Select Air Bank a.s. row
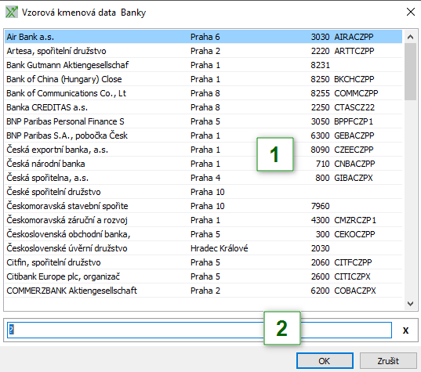This screenshot has height=372, width=421. click(203, 37)
